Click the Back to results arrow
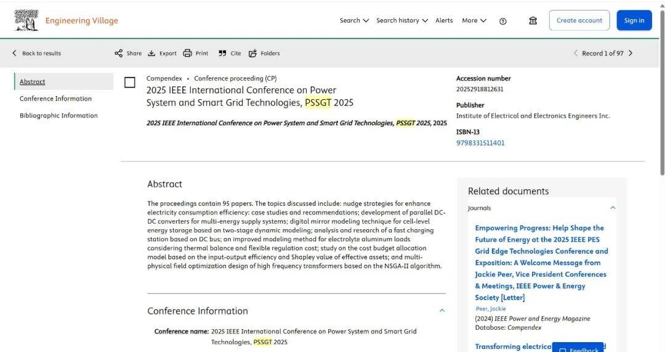The width and height of the screenshot is (665, 352). [14, 53]
